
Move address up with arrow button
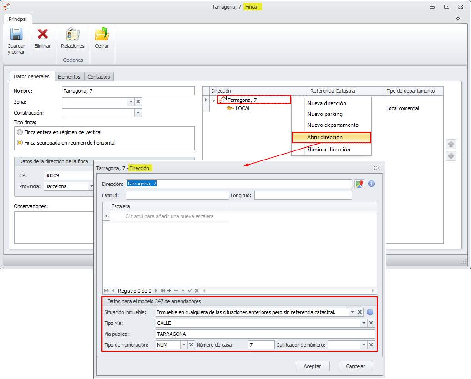451,144
